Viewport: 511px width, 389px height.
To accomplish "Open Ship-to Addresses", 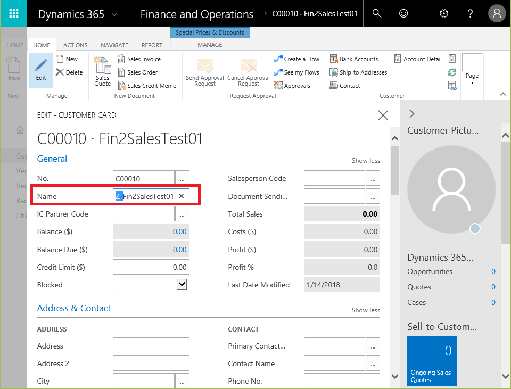I will point(358,72).
